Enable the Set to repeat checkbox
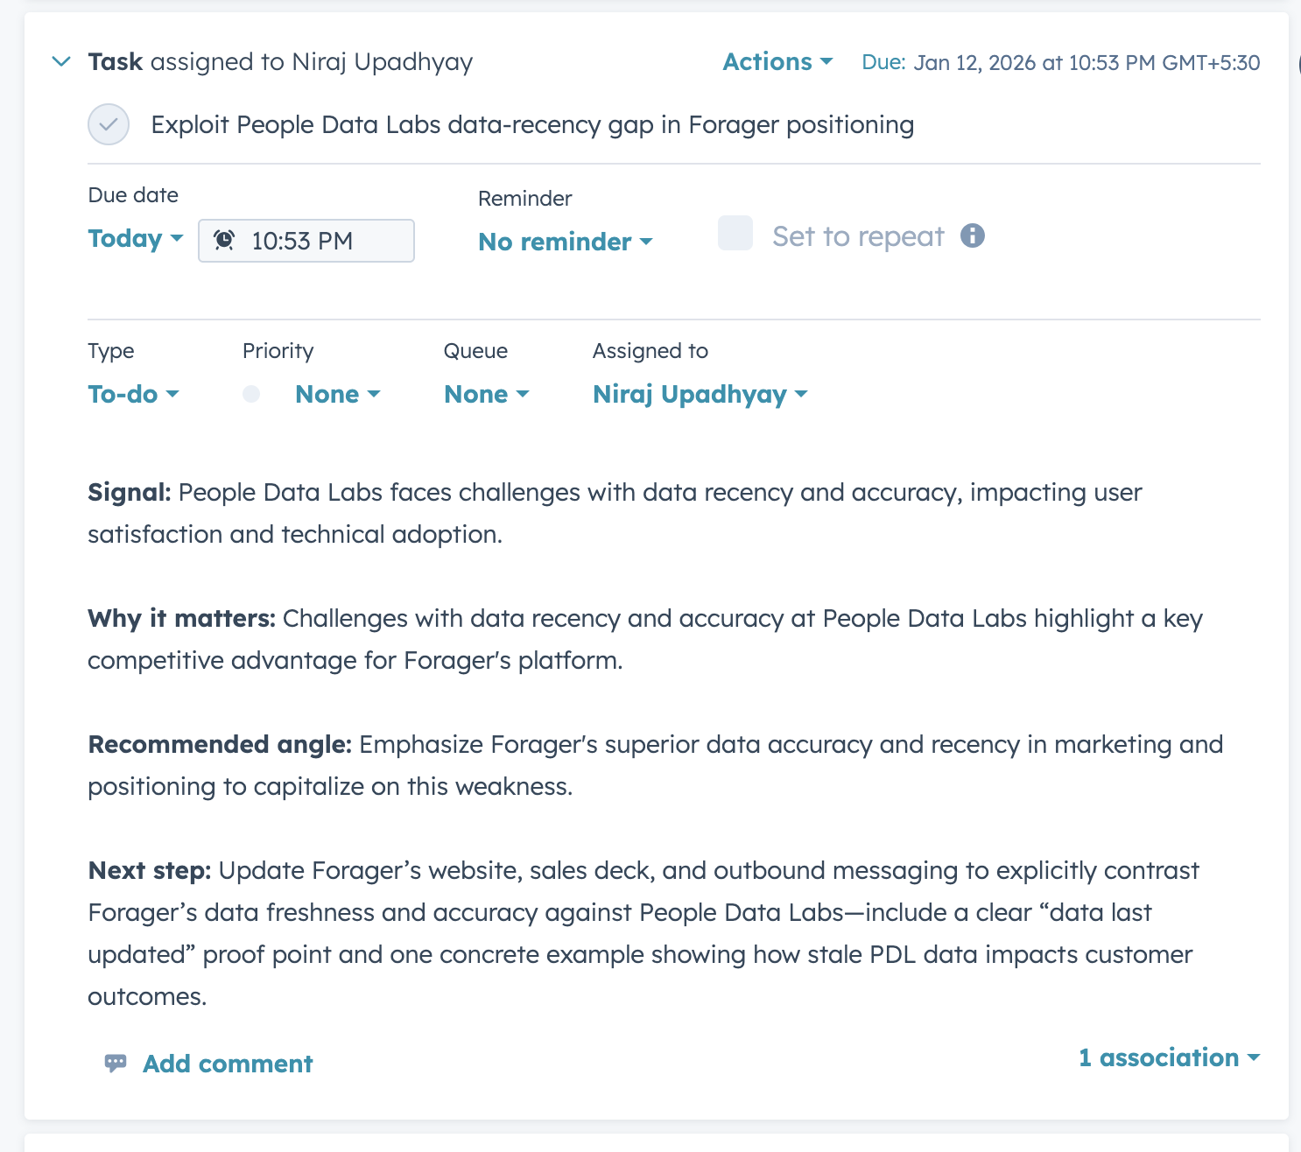Screen dimensions: 1301x1152 [x=735, y=235]
